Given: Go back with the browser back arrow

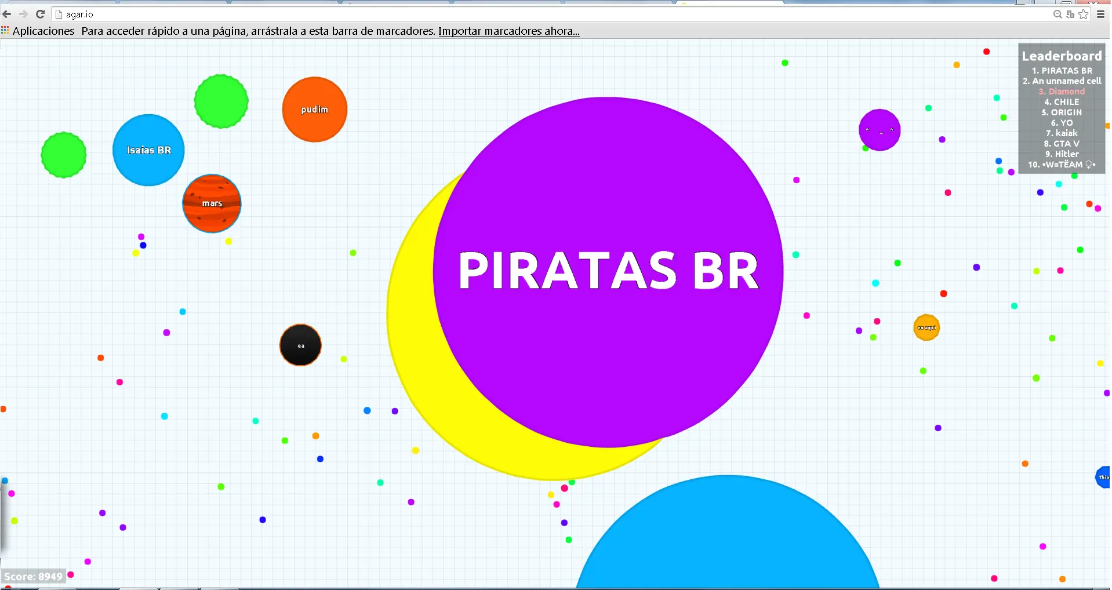Looking at the screenshot, I should (x=7, y=14).
